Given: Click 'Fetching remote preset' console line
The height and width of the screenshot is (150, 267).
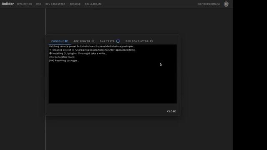Looking at the screenshot, I should tap(92, 46).
